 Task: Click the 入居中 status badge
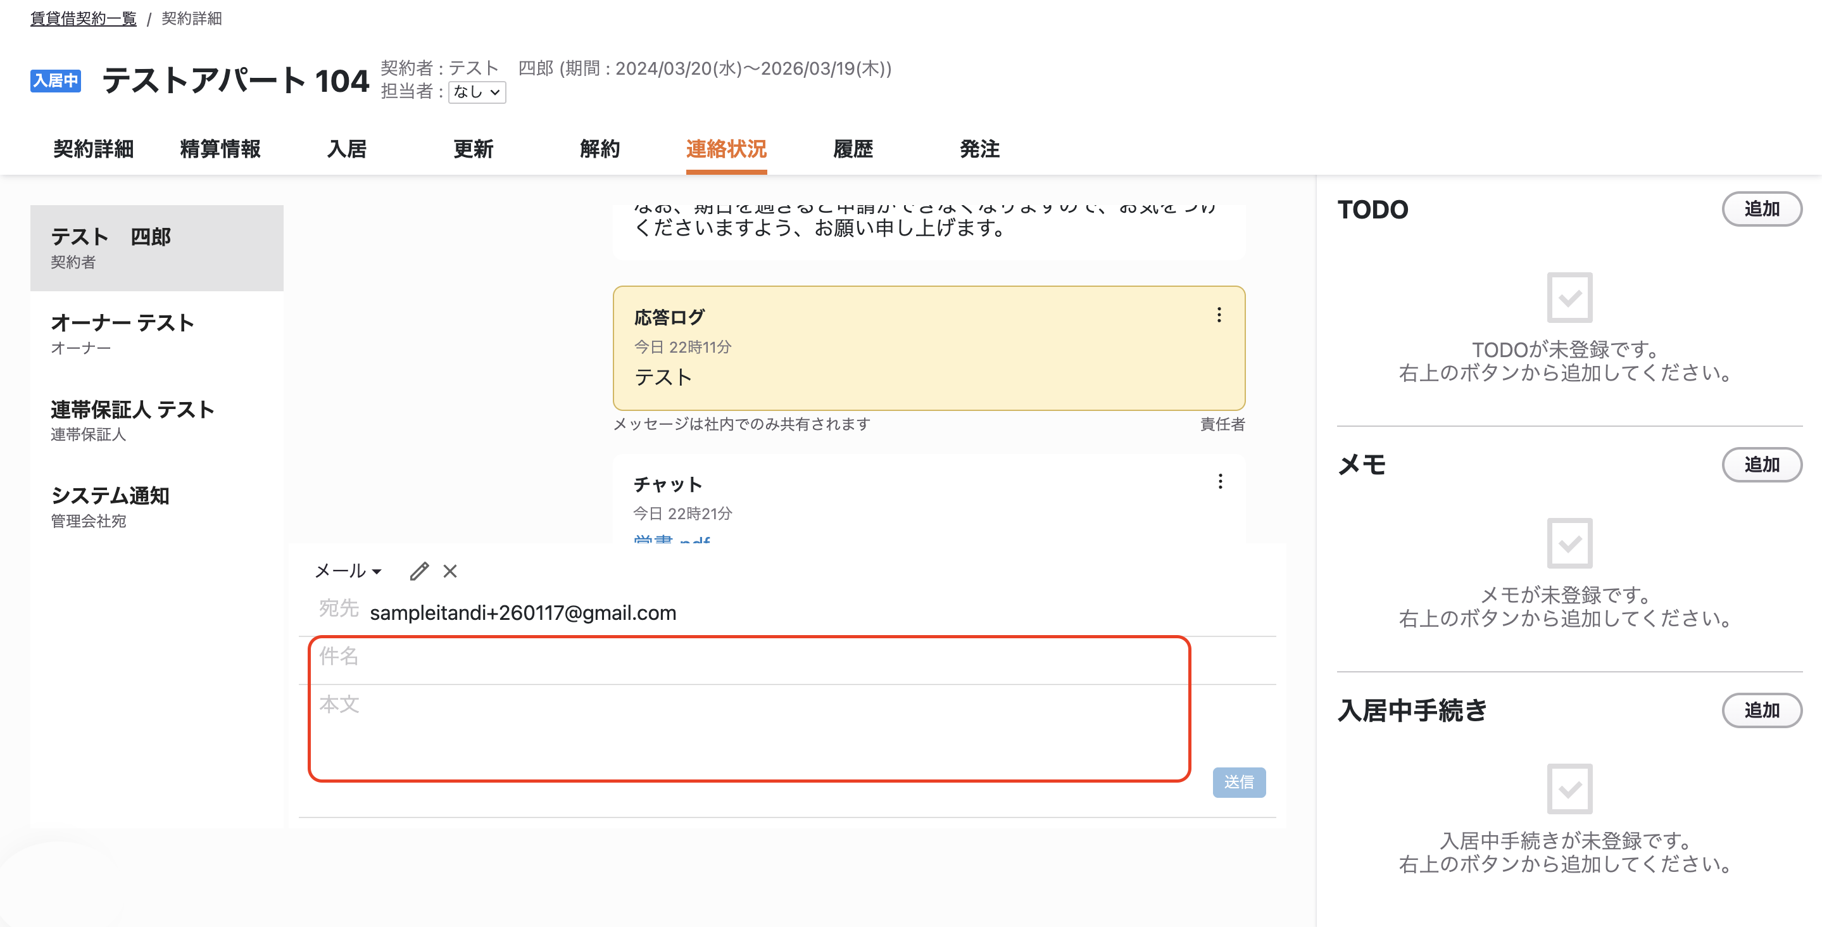(55, 80)
